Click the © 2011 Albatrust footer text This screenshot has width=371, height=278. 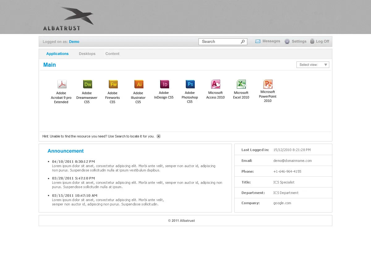click(x=181, y=221)
